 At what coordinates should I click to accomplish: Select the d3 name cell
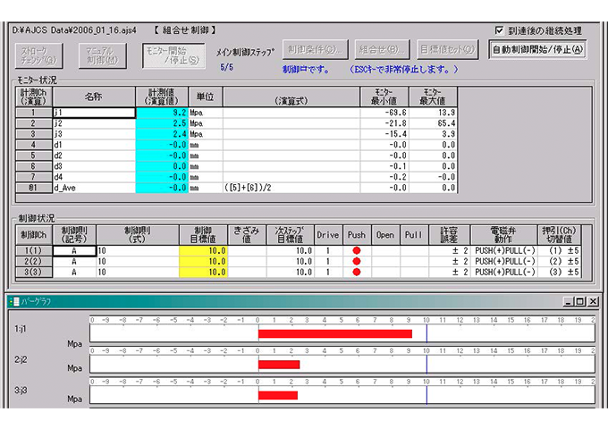[94, 166]
